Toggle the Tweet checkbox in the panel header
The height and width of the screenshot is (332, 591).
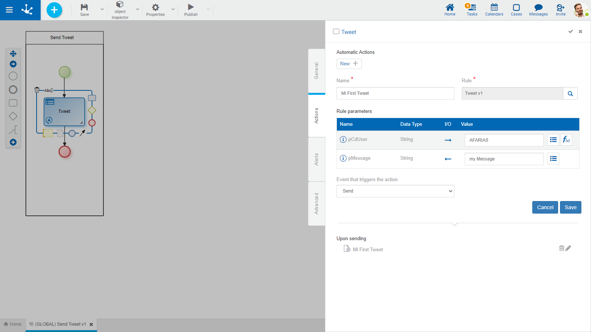pyautogui.click(x=336, y=32)
